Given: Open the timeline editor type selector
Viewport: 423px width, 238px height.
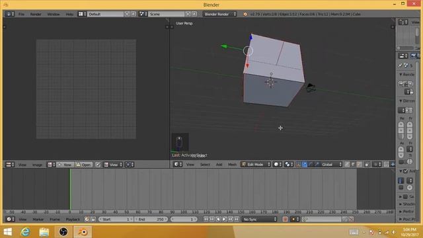Looking at the screenshot, I should (x=11, y=219).
